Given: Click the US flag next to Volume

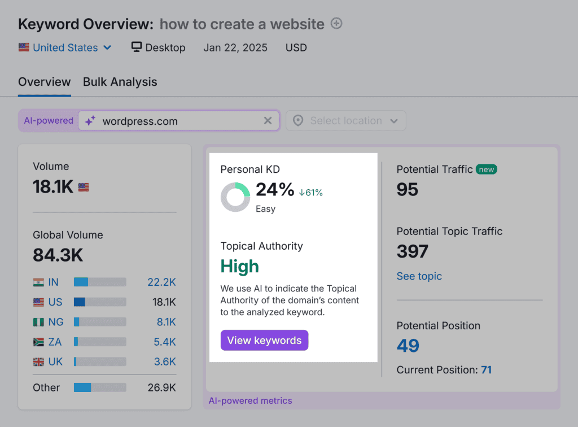Looking at the screenshot, I should coord(84,188).
